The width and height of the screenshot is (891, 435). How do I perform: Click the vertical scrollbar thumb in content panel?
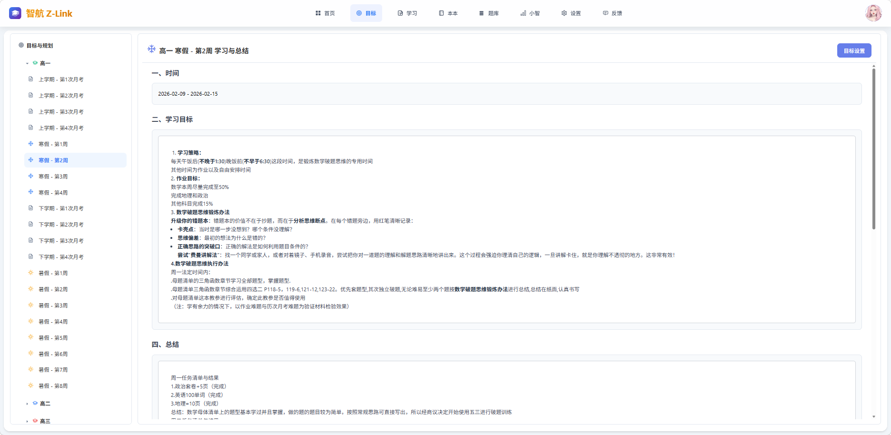click(x=874, y=149)
